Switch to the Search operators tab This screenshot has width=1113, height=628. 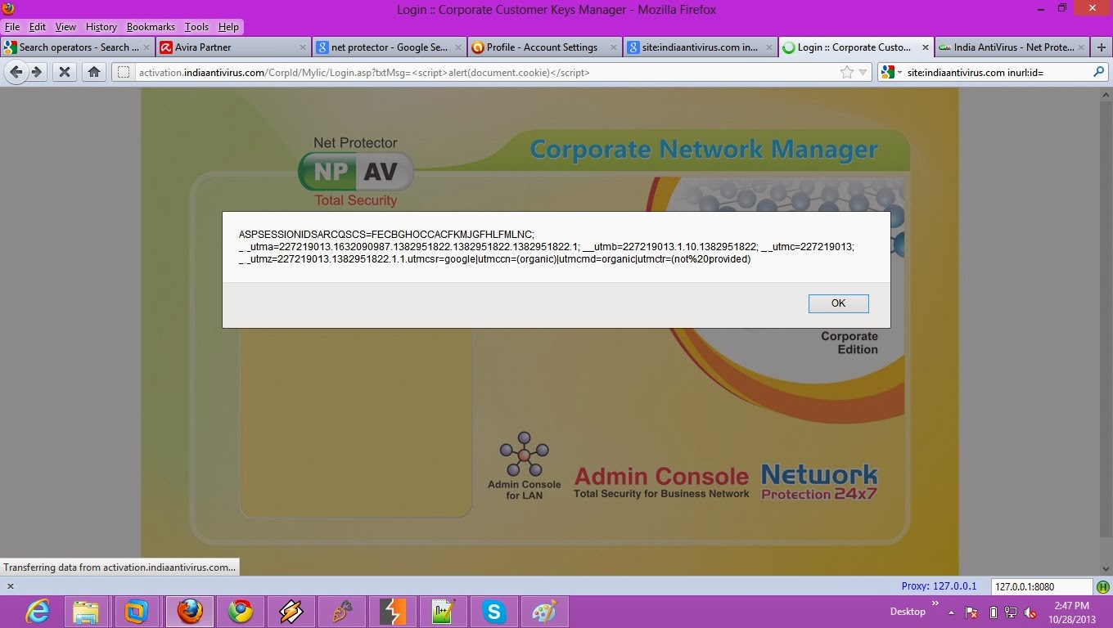pyautogui.click(x=78, y=47)
